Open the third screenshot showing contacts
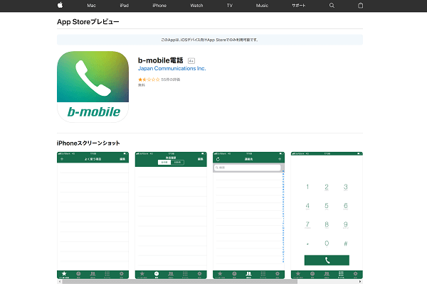The image size is (427, 284). click(x=248, y=215)
